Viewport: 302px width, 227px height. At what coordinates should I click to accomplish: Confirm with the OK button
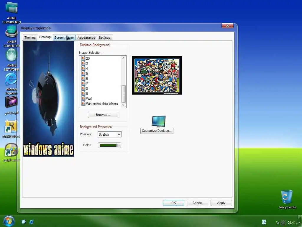173,203
